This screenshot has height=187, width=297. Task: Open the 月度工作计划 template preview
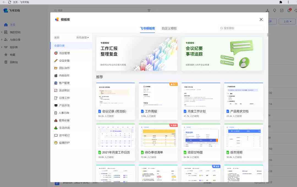[x=201, y=95]
